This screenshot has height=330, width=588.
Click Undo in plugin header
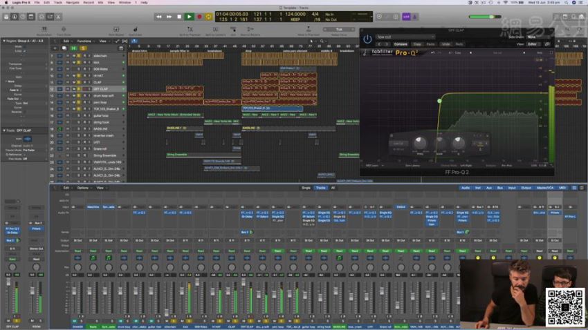pos(445,44)
